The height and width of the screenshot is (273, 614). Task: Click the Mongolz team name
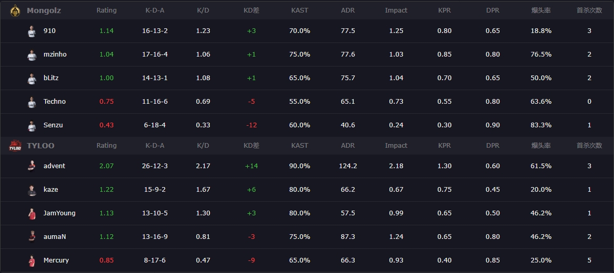coord(44,10)
